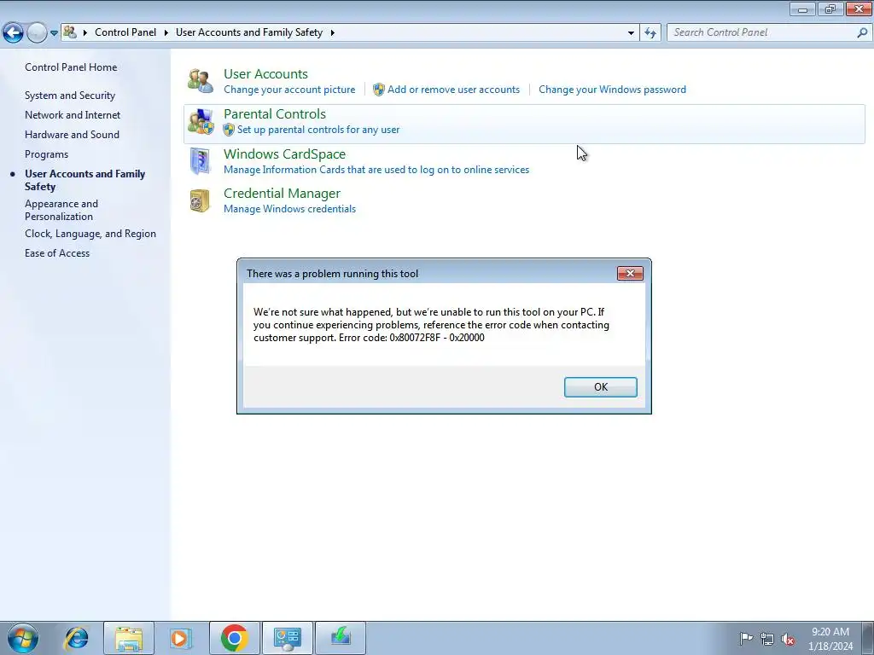
Task: Click the error code message text
Action: 431,325
